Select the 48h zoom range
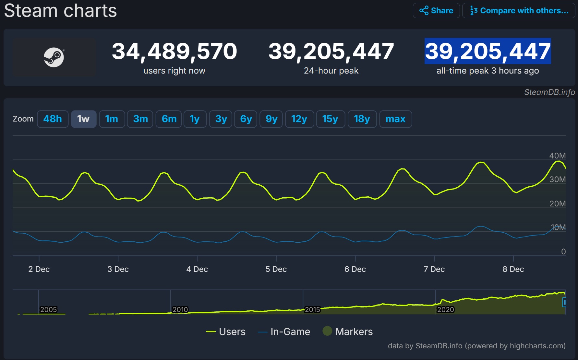The width and height of the screenshot is (578, 360). click(53, 119)
